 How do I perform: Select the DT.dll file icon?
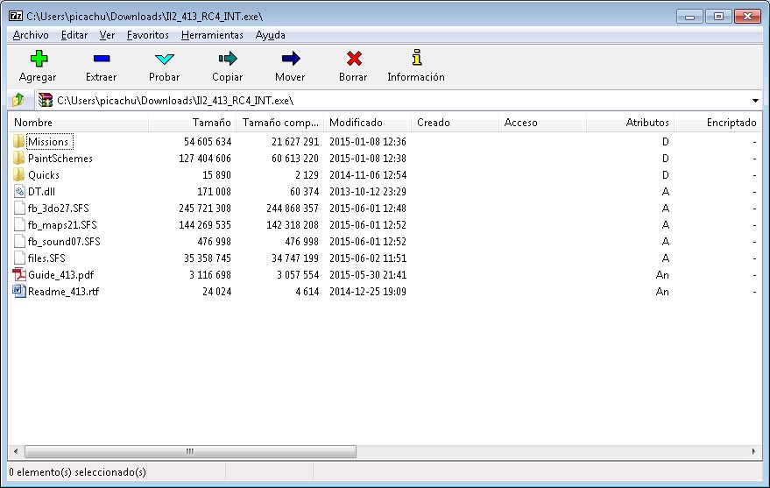click(x=19, y=192)
